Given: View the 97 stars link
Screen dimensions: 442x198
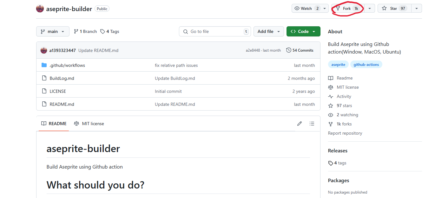Looking at the screenshot, I should pos(340,105).
